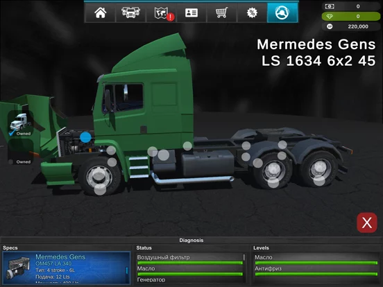The height and width of the screenshot is (287, 383).
Task: Toggle the blue checkmark next to Owned
Action: coord(12,133)
